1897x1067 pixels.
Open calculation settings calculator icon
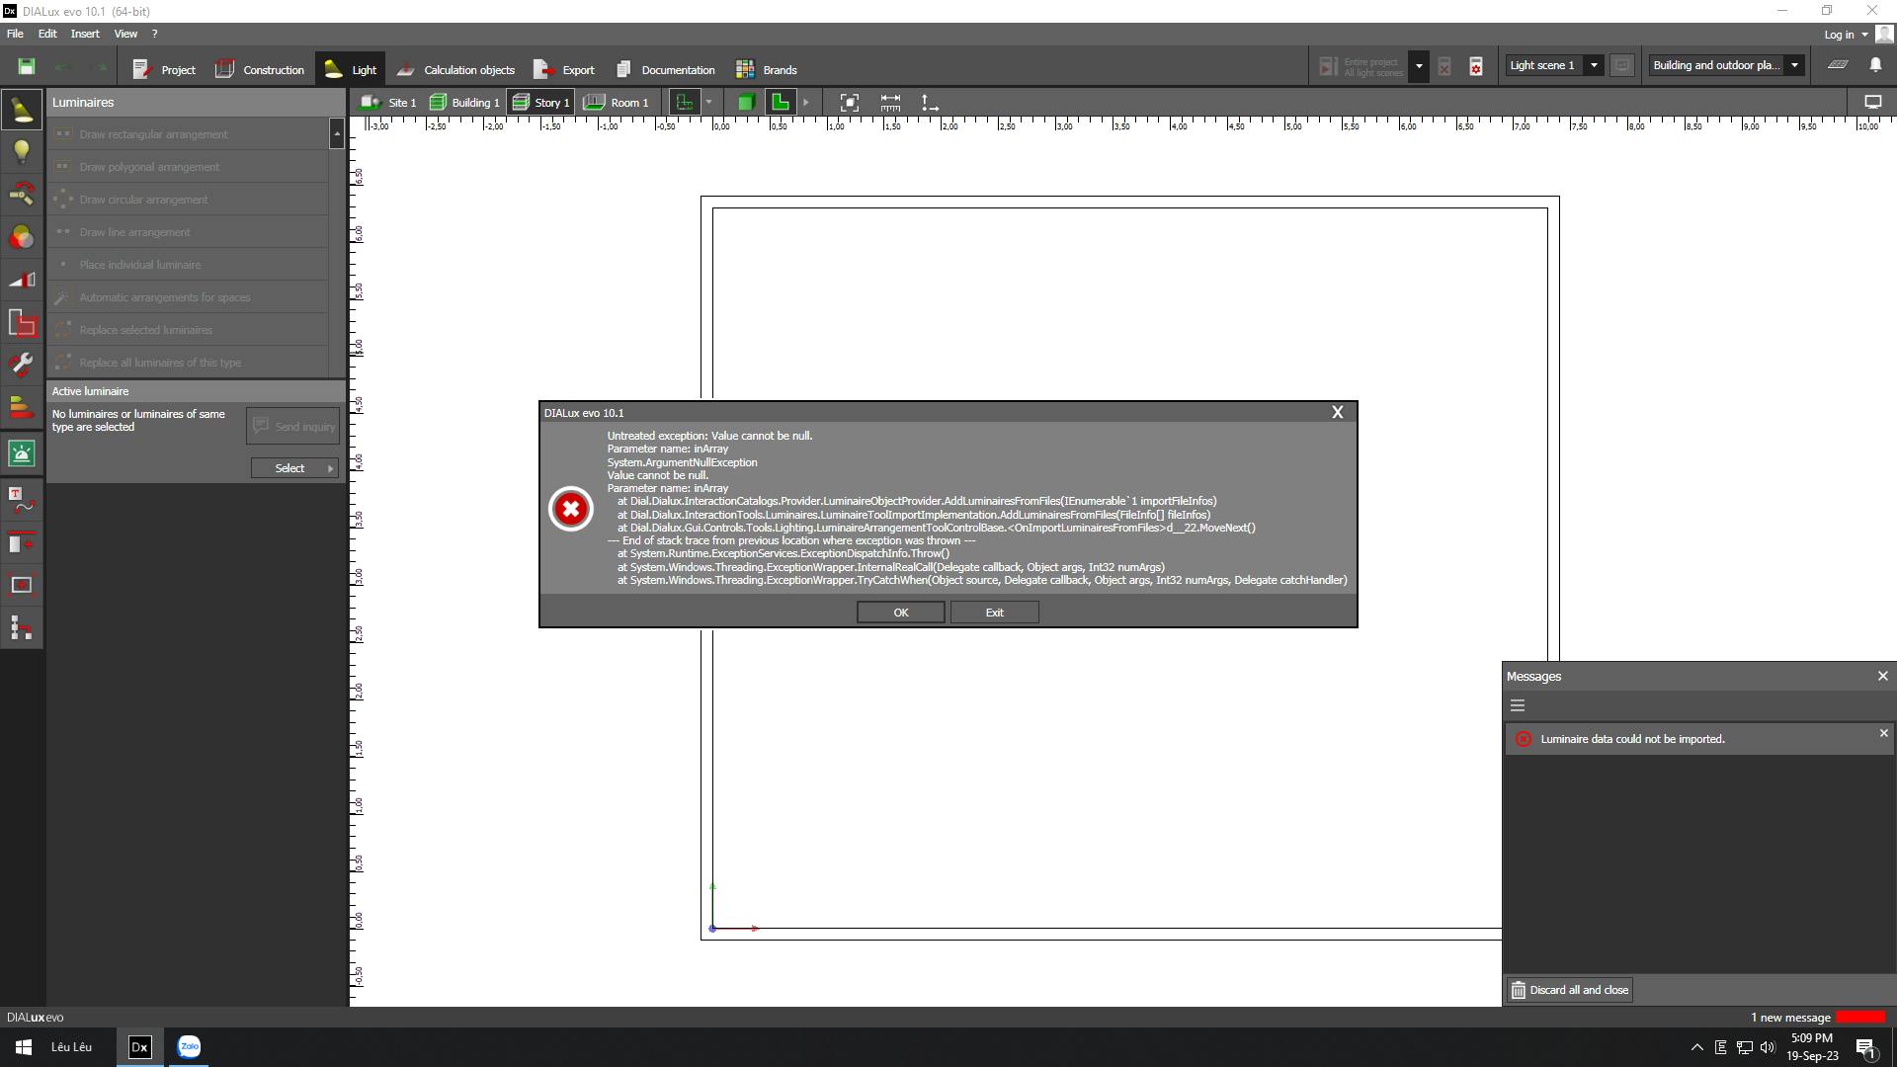point(1475,66)
